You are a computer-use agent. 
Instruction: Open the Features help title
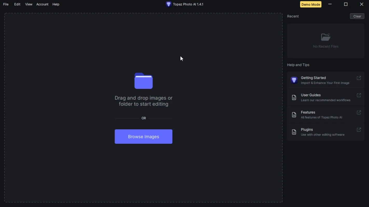tap(308, 112)
